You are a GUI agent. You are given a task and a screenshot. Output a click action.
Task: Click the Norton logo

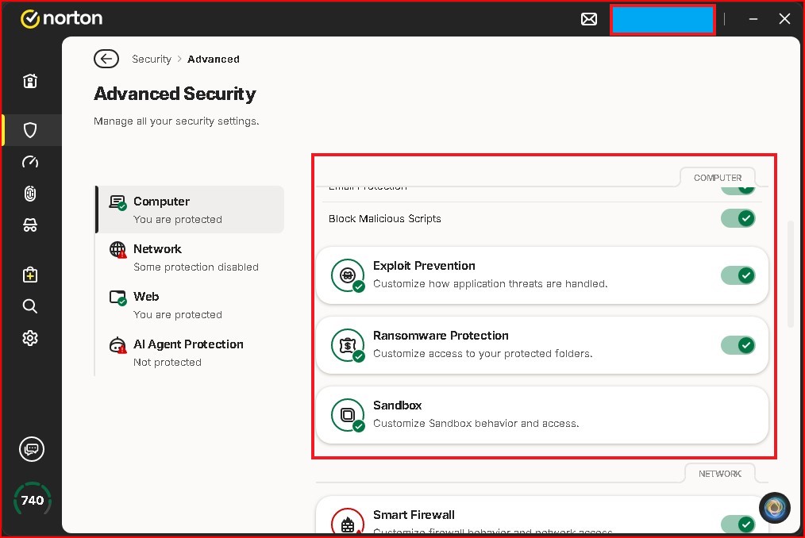point(62,18)
